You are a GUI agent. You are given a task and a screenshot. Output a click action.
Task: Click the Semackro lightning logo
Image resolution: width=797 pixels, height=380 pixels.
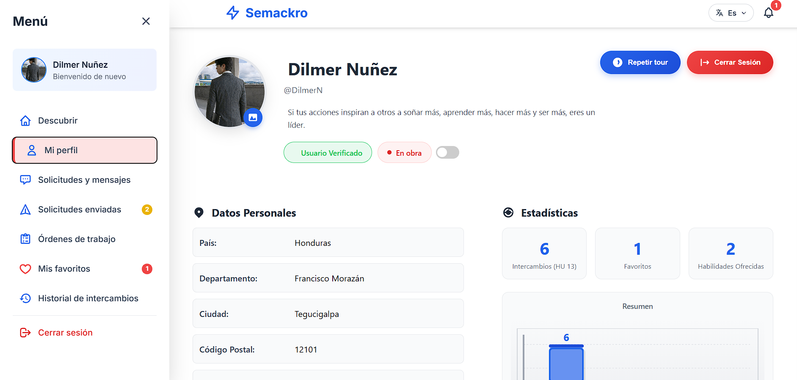click(x=233, y=13)
